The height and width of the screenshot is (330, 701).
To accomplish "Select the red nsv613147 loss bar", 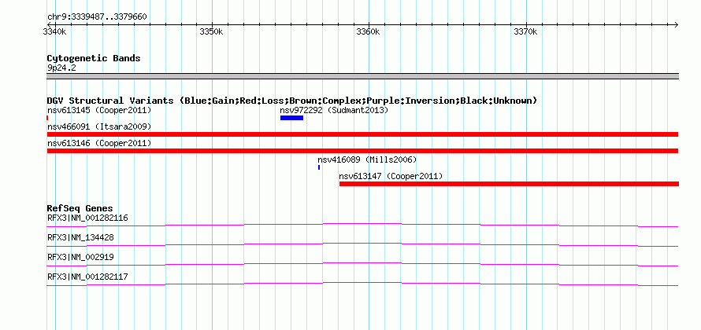I will [x=509, y=184].
